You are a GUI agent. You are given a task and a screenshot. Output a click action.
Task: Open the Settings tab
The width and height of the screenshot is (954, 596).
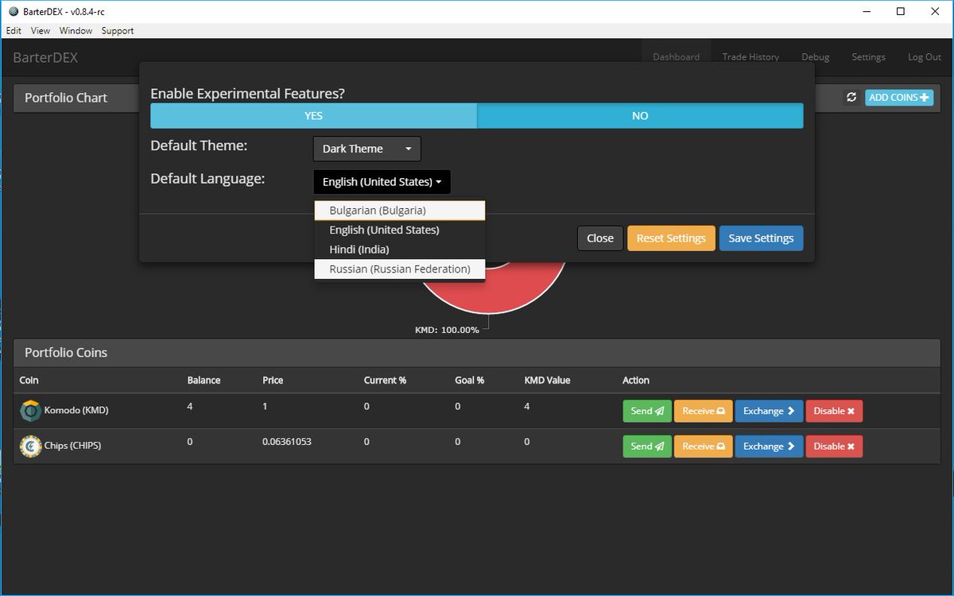868,57
